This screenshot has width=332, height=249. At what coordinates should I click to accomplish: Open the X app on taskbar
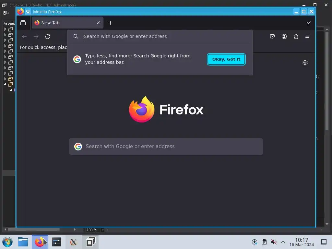point(73,242)
